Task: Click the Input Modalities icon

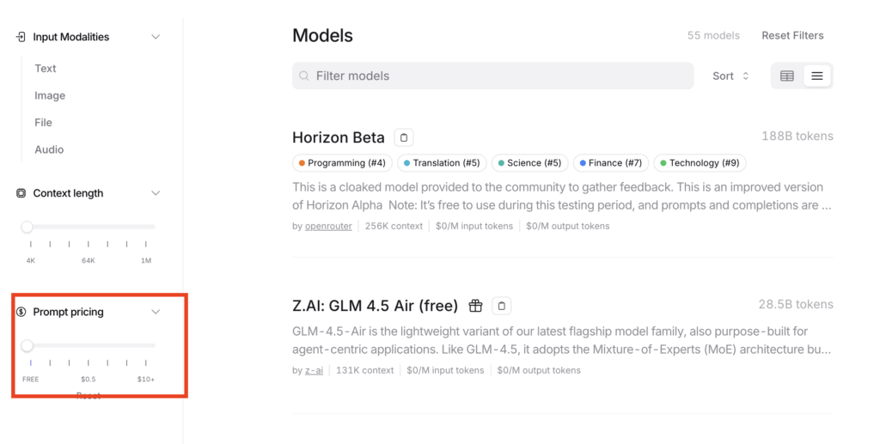Action: click(21, 37)
